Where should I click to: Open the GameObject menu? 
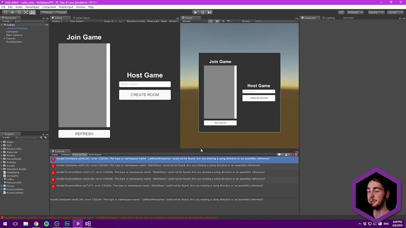(32, 7)
